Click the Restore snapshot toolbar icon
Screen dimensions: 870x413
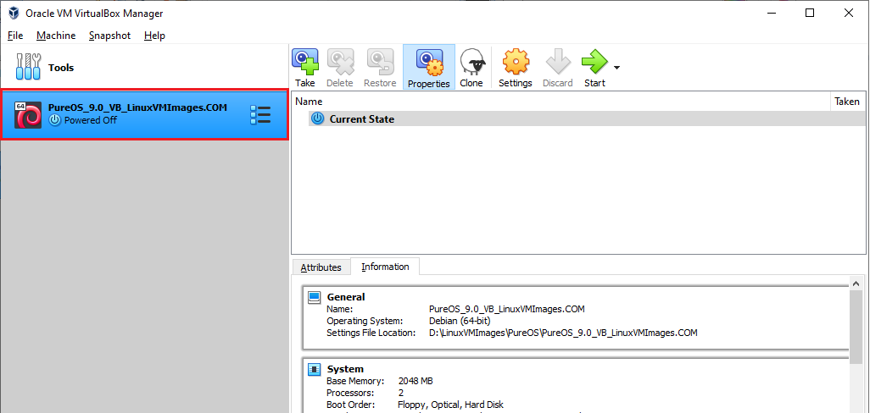click(380, 62)
